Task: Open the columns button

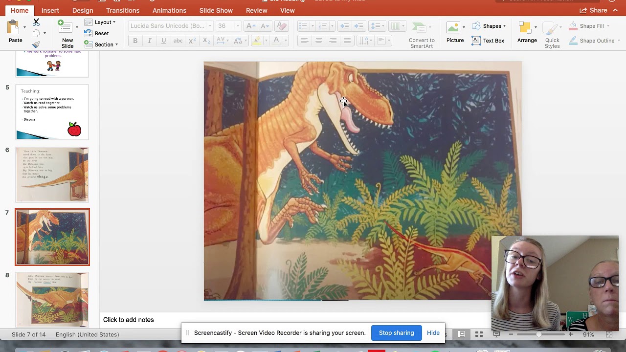Action: [397, 26]
